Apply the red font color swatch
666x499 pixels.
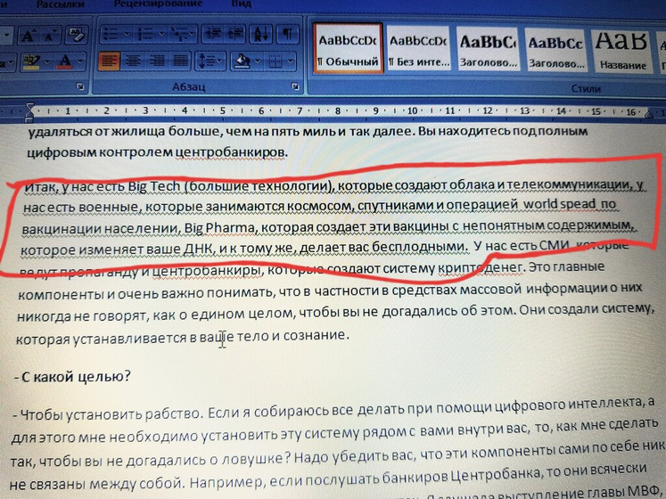64,61
